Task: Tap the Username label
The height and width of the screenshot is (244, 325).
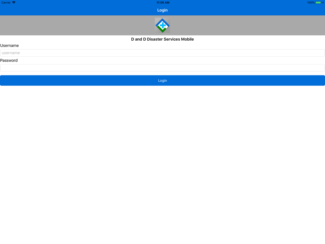Action: 9,46
